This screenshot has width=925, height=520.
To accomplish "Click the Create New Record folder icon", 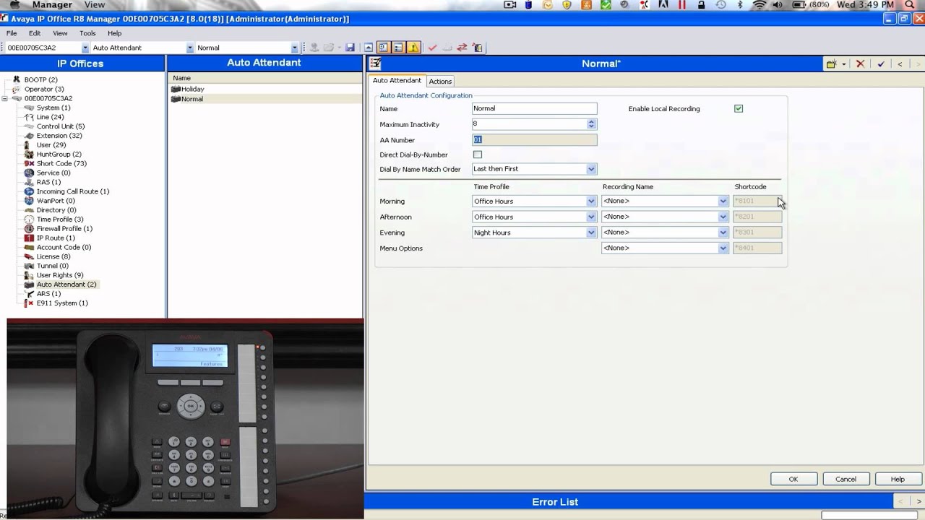I will click(x=832, y=64).
